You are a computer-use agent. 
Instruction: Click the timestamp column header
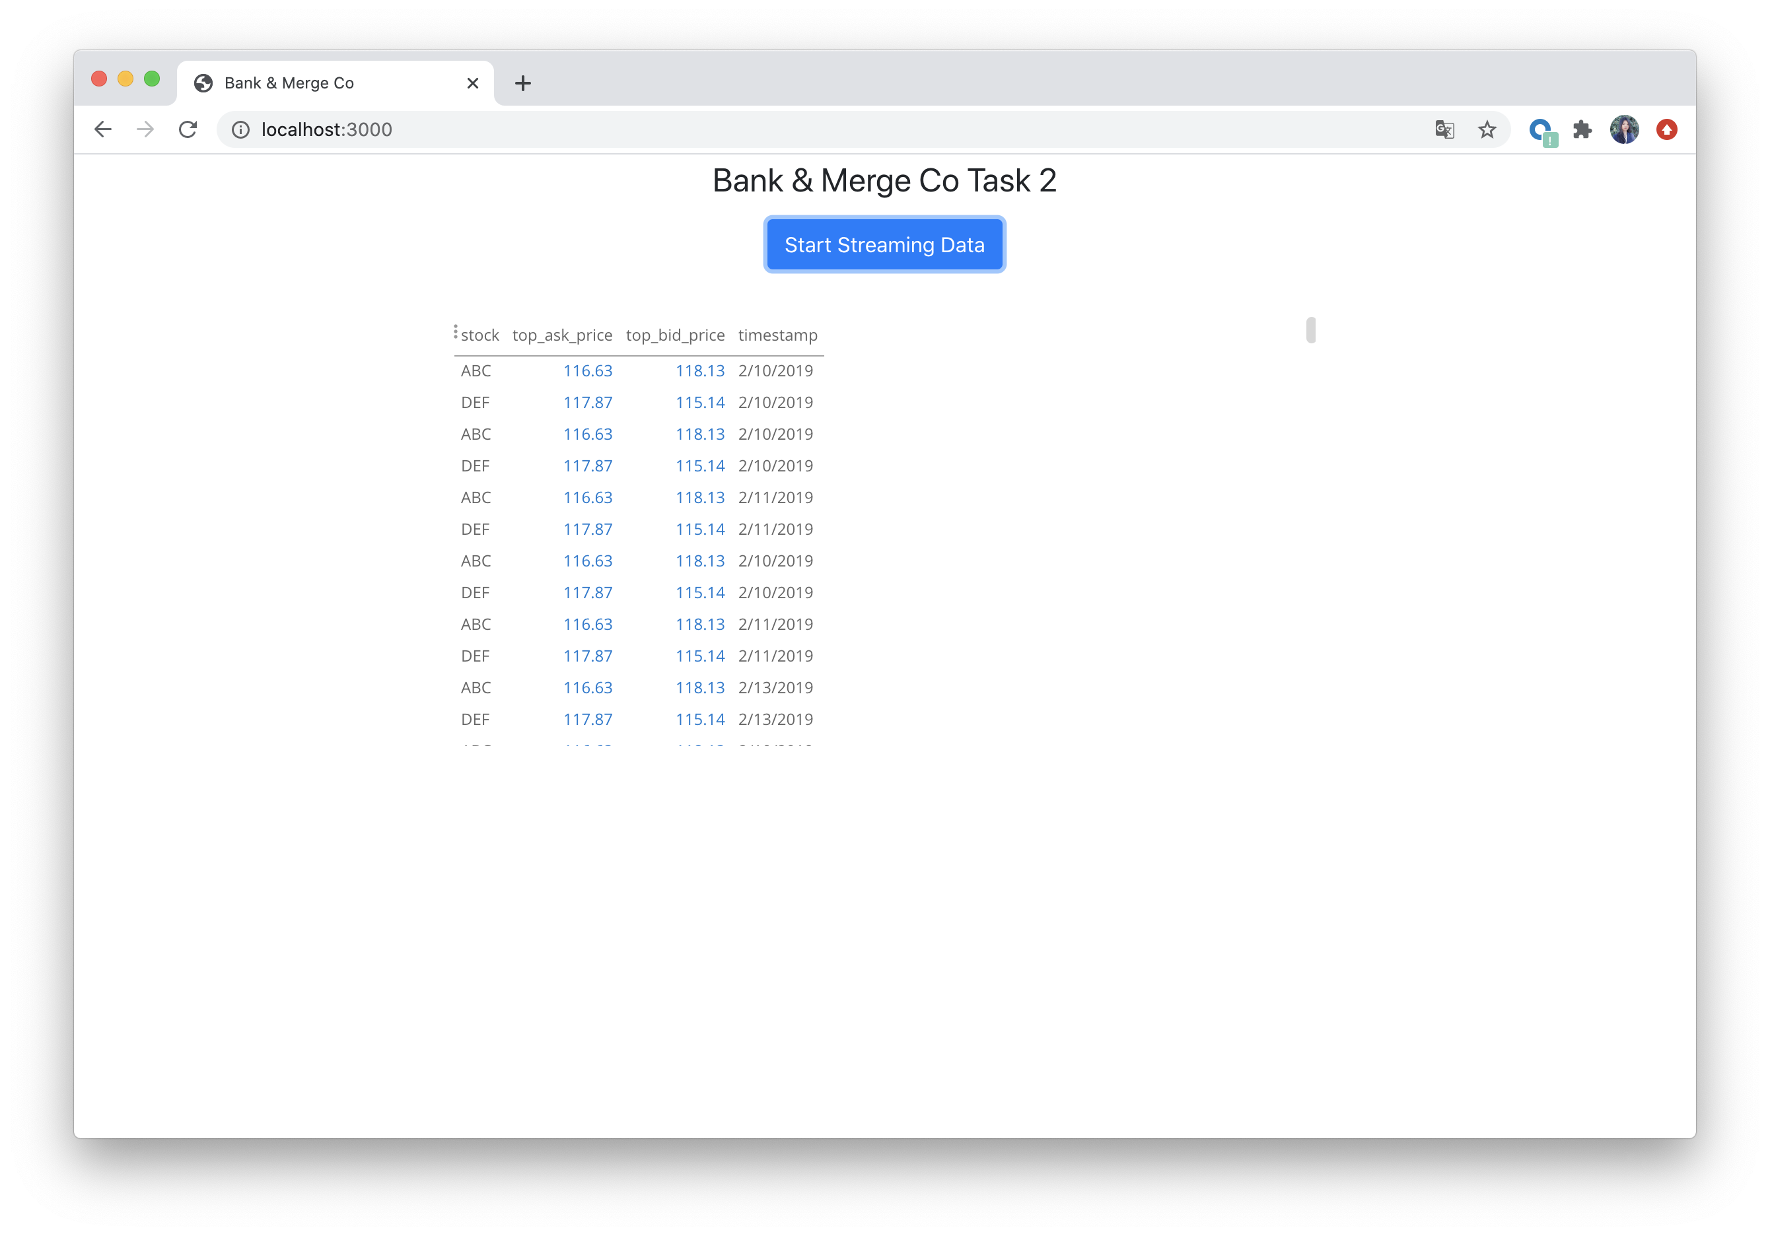pos(777,333)
